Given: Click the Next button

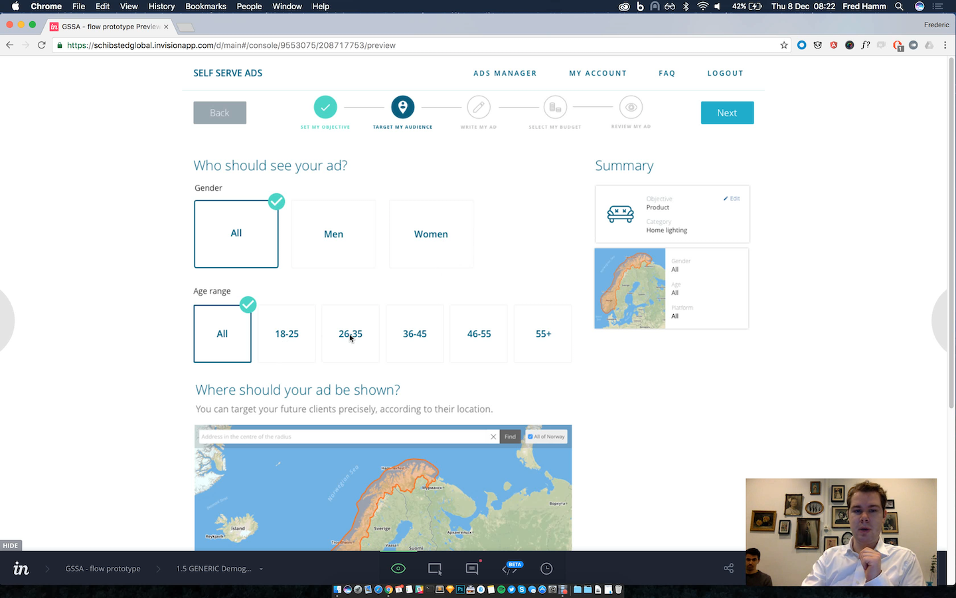Looking at the screenshot, I should (x=727, y=113).
